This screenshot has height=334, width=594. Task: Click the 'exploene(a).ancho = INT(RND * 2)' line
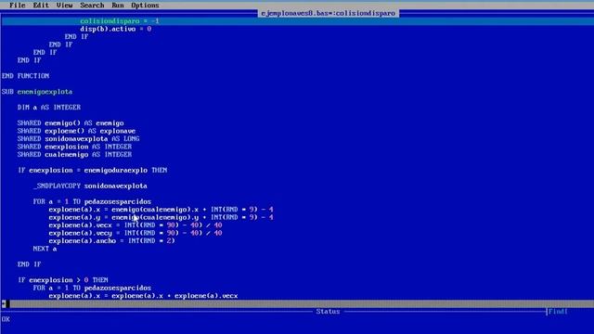(111, 241)
